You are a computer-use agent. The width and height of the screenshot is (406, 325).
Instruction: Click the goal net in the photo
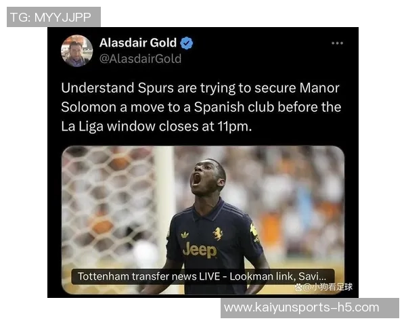pyautogui.click(x=109, y=204)
